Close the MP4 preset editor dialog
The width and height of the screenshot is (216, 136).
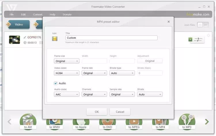coord(168,22)
